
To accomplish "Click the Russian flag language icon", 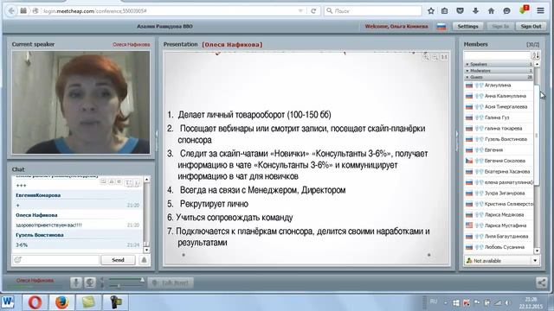I will [x=441, y=27].
